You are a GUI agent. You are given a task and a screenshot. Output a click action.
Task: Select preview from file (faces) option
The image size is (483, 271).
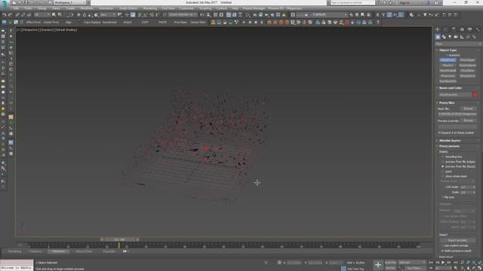443,166
